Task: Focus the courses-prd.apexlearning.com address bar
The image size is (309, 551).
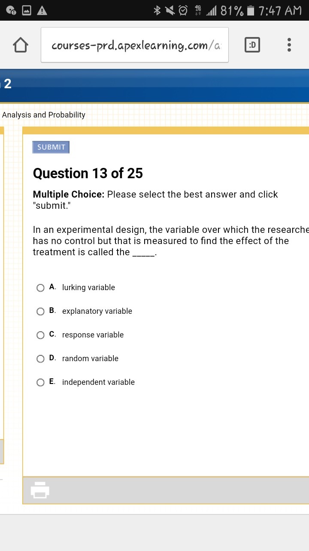Action: tap(135, 45)
